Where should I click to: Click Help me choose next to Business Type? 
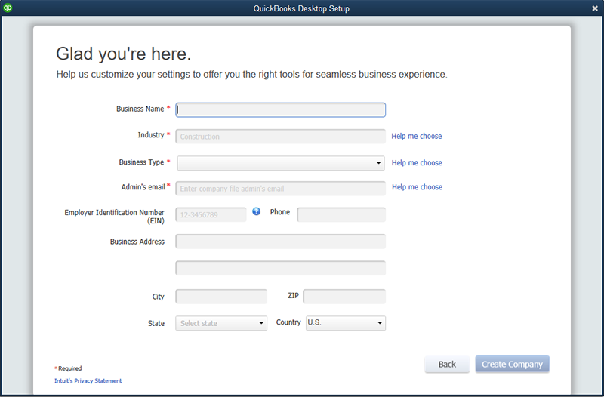(x=417, y=162)
